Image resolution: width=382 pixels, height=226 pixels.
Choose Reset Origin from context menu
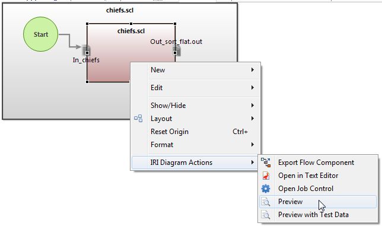click(195, 132)
